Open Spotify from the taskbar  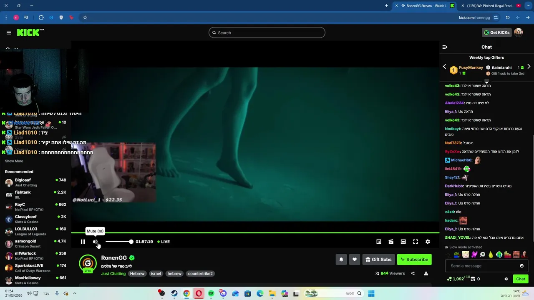coord(211,293)
